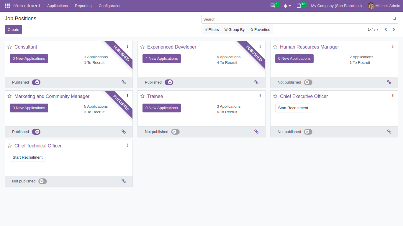Viewport: 403px width, 226px height.
Task: Start Recruitment for Chief Executive Officer
Action: click(293, 108)
